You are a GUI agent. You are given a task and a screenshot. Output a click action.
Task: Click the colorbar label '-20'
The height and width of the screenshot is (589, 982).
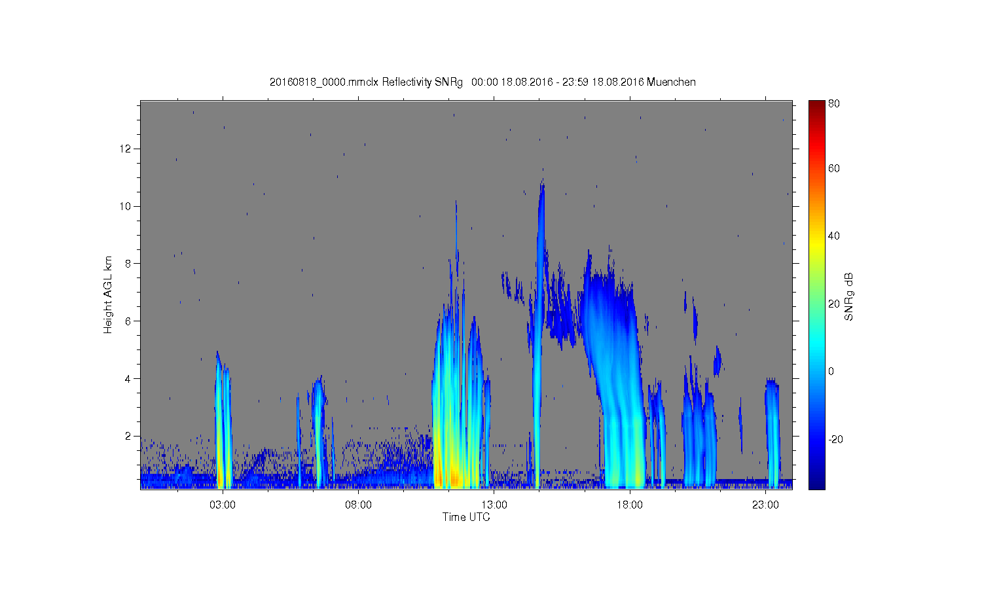(836, 439)
